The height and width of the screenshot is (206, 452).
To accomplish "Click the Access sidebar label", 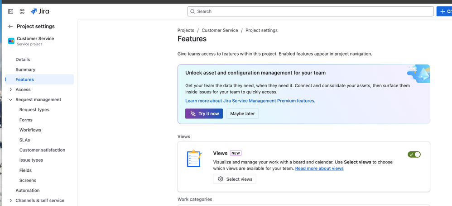I will click(x=23, y=90).
